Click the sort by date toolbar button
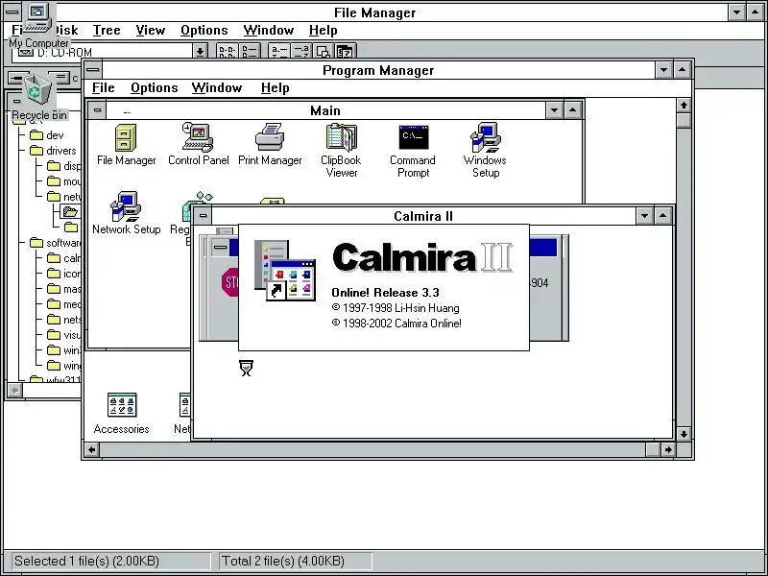 (345, 52)
